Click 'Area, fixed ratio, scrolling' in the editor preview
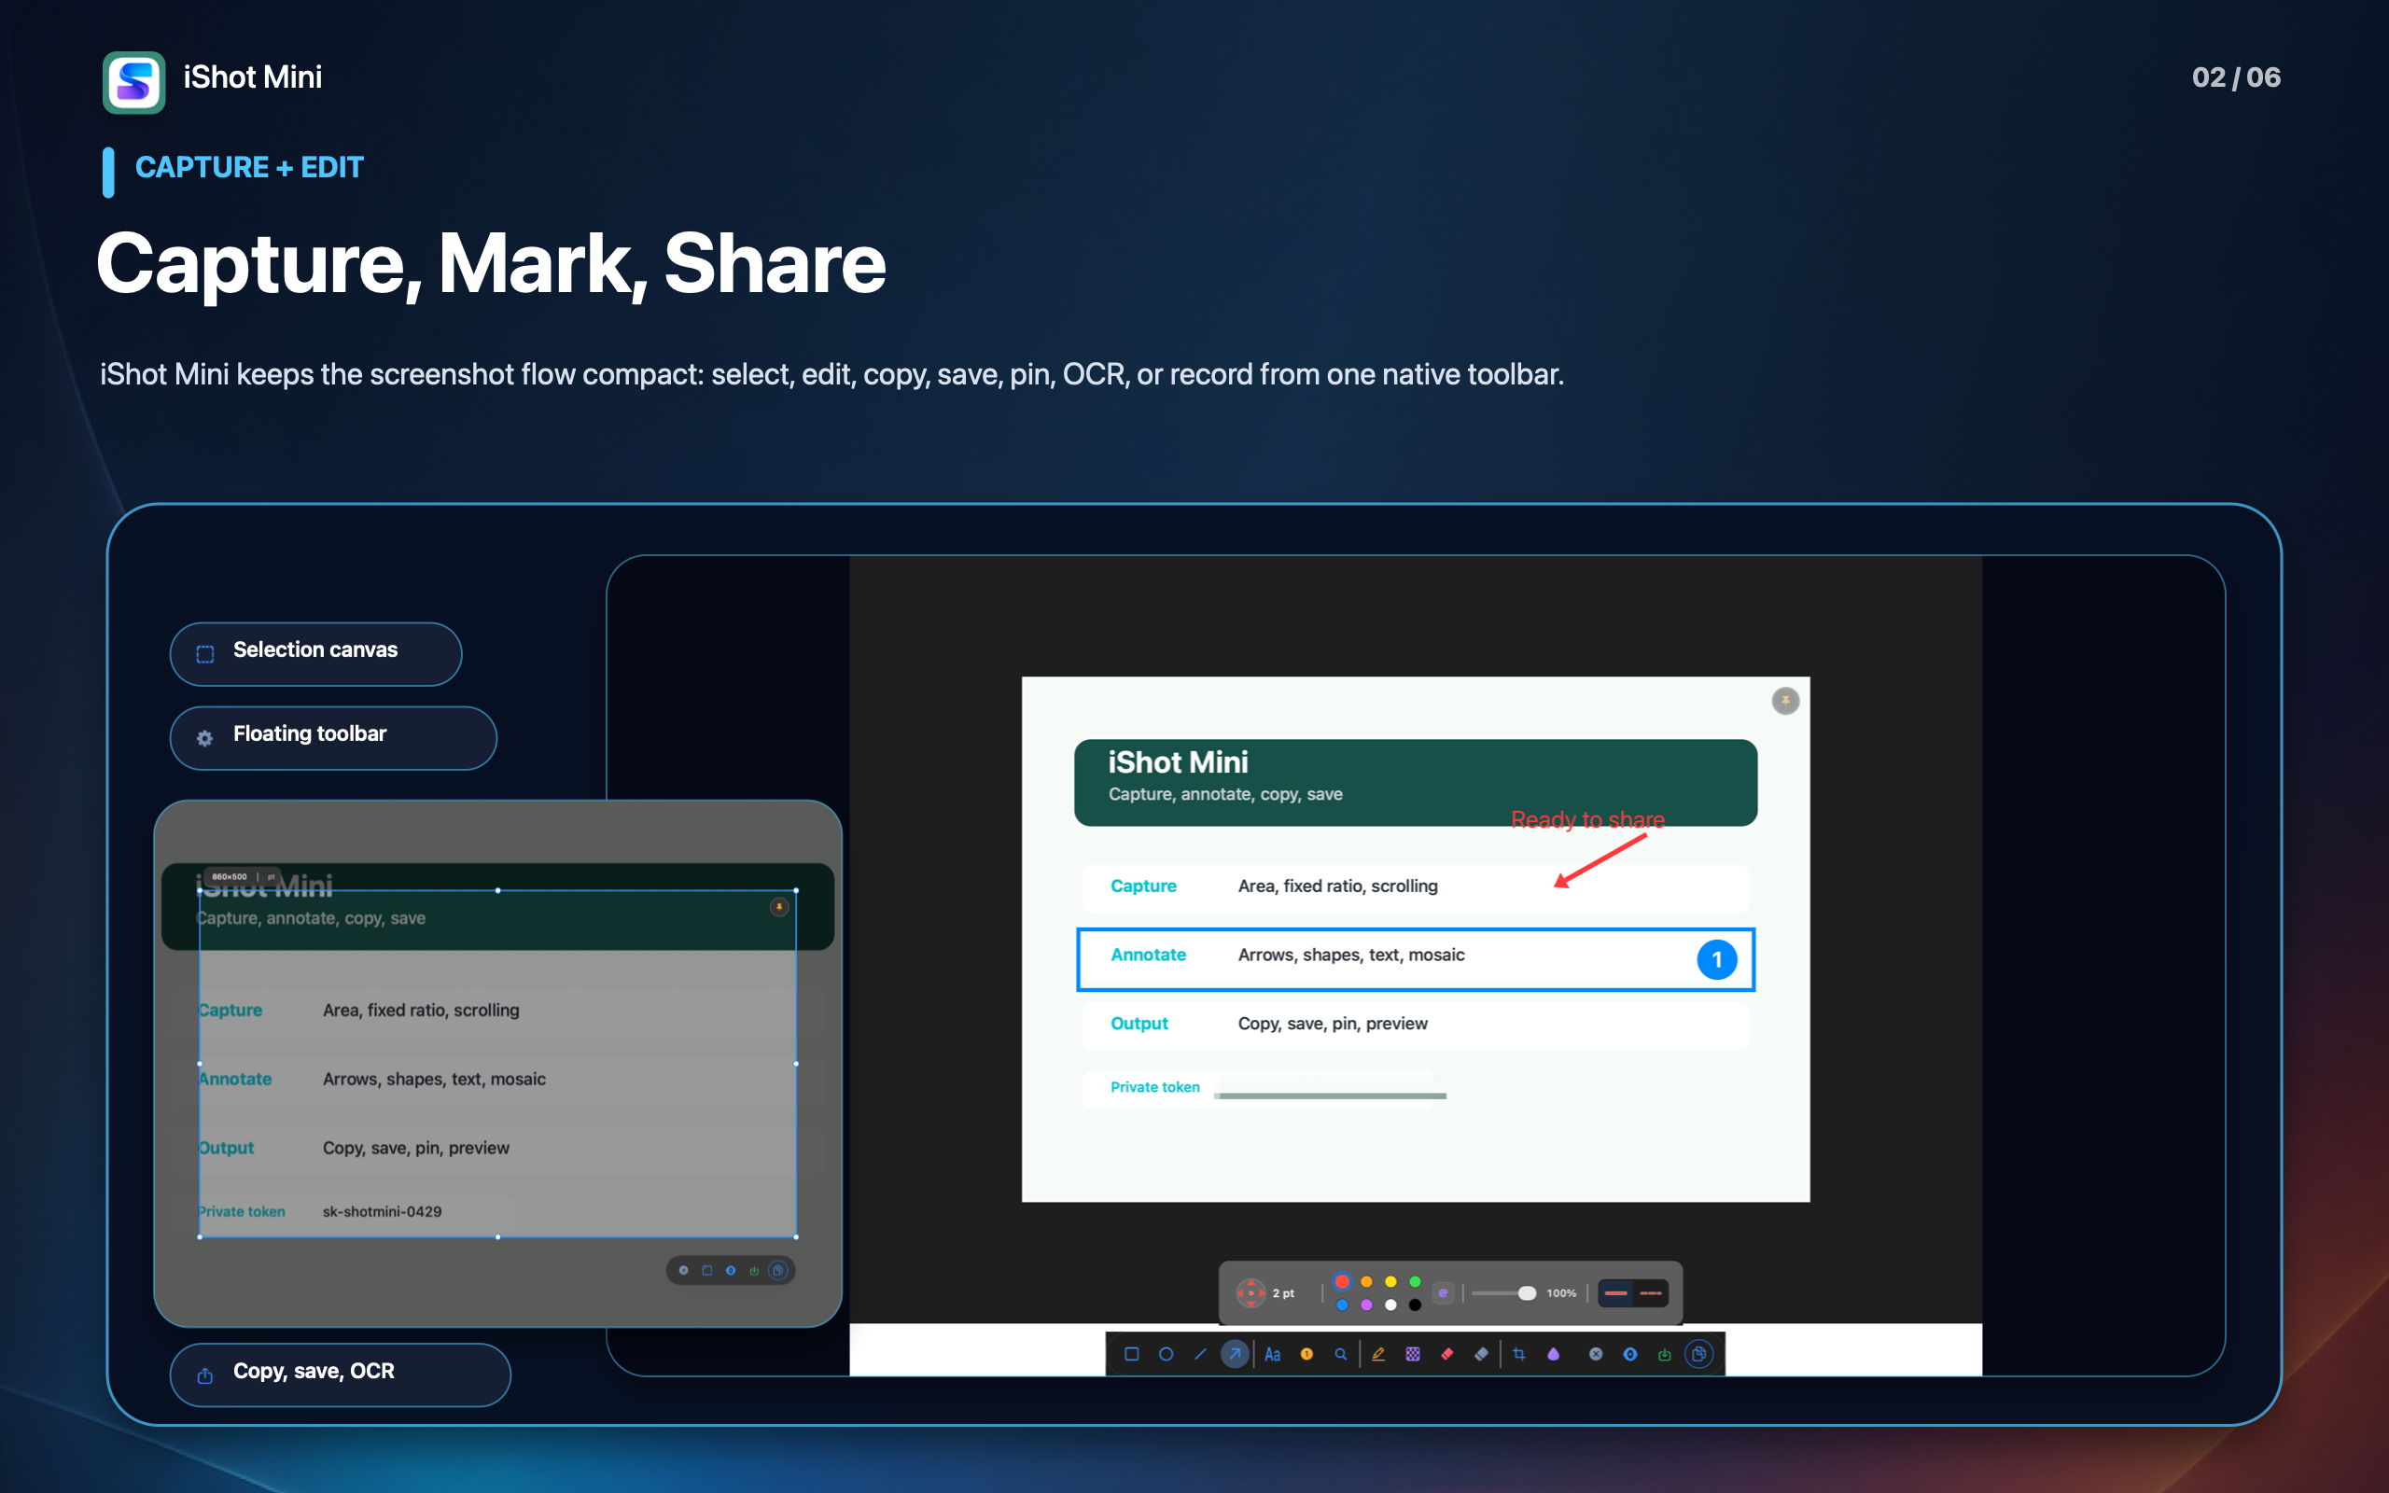 [x=1337, y=886]
